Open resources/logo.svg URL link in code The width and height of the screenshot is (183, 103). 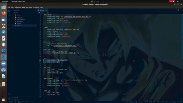click(x=72, y=29)
